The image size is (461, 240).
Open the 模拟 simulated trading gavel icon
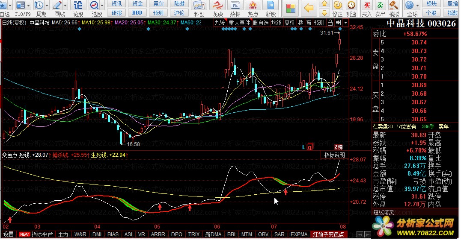pos(393,5)
